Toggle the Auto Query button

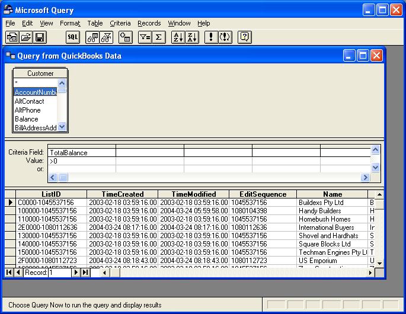(225, 37)
